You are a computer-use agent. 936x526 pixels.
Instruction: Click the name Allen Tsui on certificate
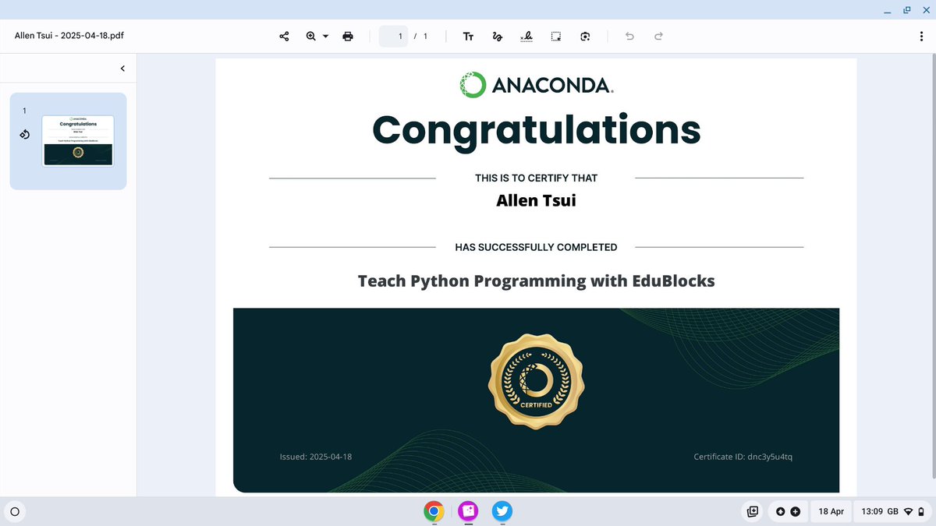click(536, 201)
